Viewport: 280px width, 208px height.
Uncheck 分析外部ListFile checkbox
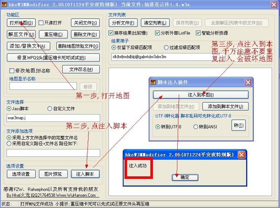coord(157,33)
